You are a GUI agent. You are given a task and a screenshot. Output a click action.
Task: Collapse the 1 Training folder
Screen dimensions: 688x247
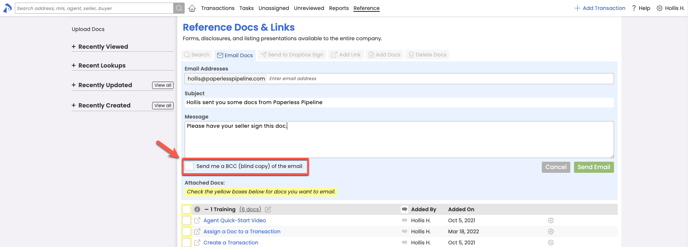[x=207, y=209]
